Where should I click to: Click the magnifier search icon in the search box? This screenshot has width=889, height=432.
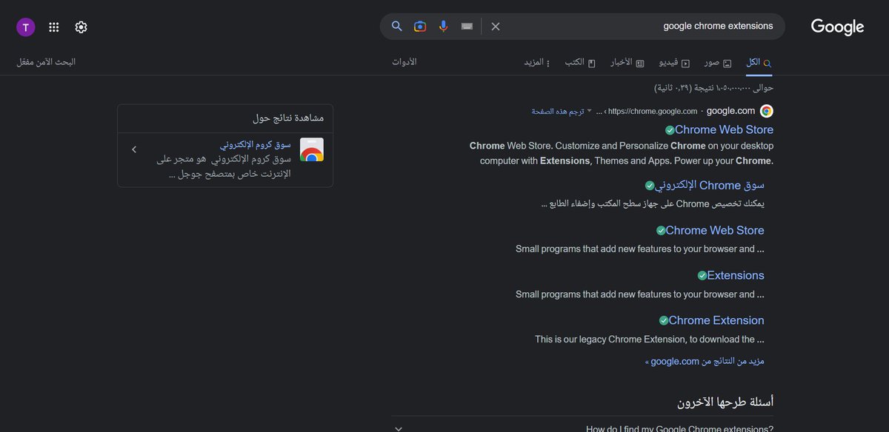[396, 26]
